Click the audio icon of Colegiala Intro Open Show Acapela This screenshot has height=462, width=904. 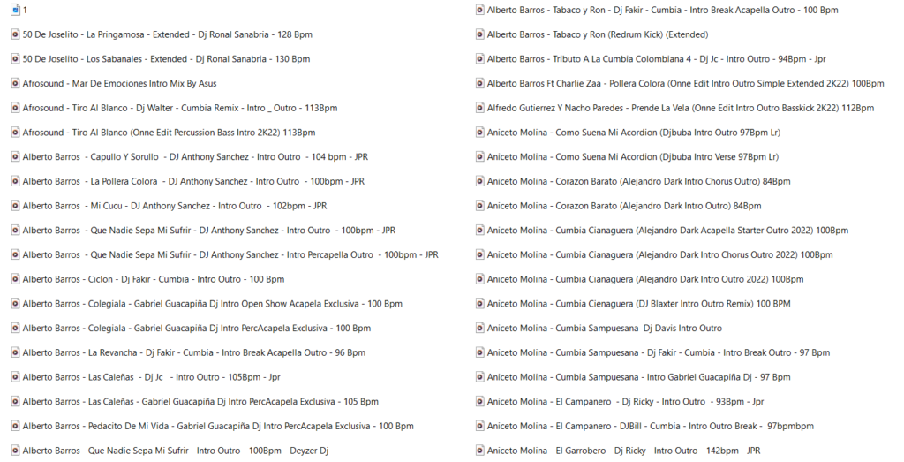[x=16, y=304]
